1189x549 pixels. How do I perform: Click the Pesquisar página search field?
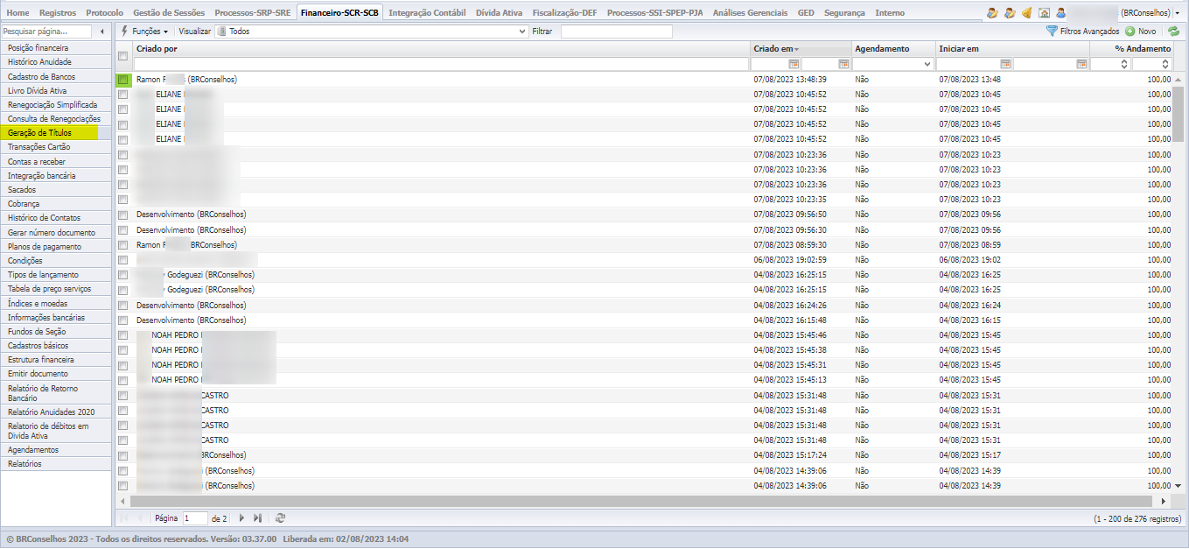pyautogui.click(x=46, y=32)
